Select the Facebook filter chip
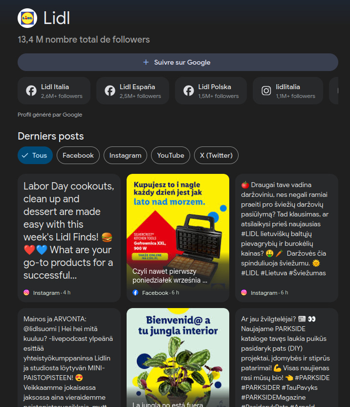 click(78, 155)
